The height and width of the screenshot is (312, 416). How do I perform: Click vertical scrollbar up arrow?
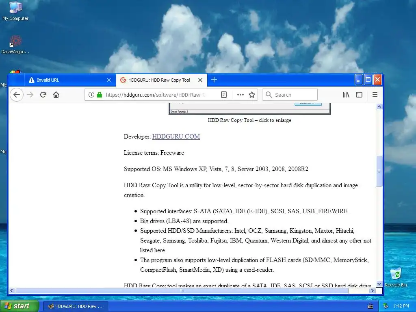(379, 107)
